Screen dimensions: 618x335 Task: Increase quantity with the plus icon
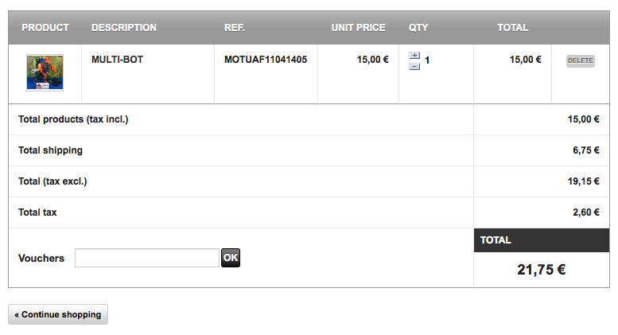tap(414, 56)
